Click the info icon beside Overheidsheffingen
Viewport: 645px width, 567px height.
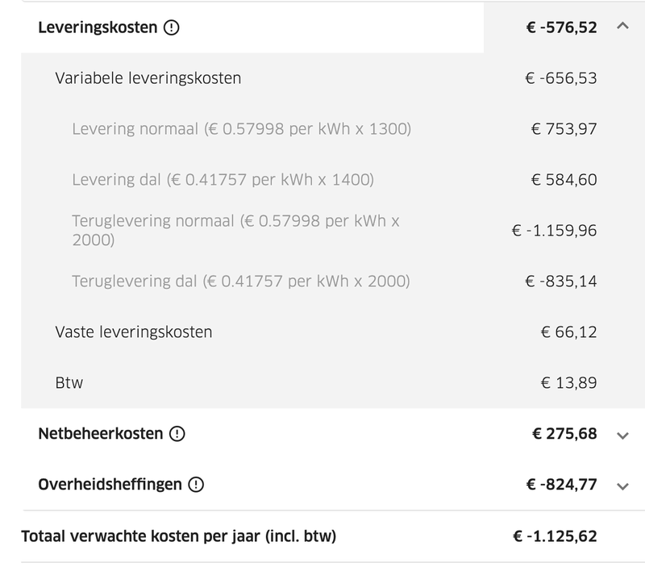click(196, 485)
